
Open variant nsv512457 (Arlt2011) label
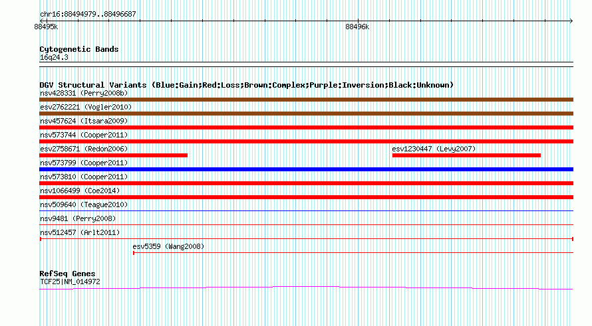pos(80,232)
